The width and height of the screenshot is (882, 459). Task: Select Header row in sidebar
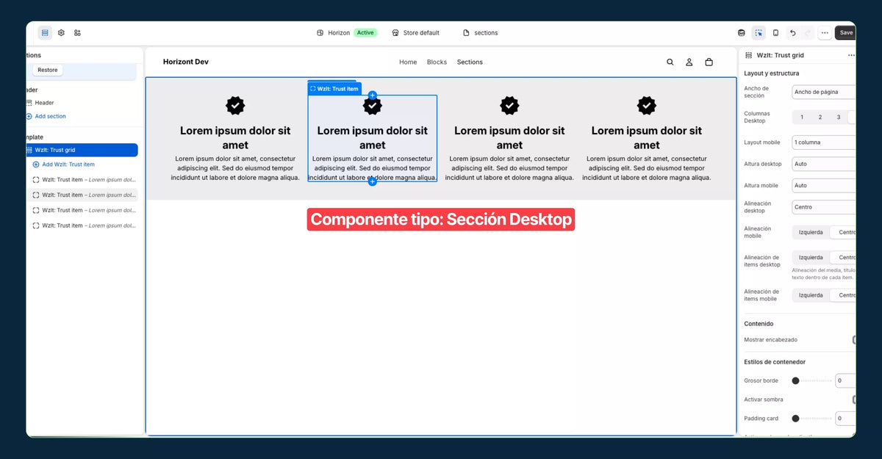click(81, 103)
